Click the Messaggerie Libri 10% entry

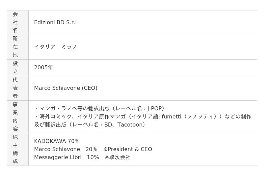(66, 157)
